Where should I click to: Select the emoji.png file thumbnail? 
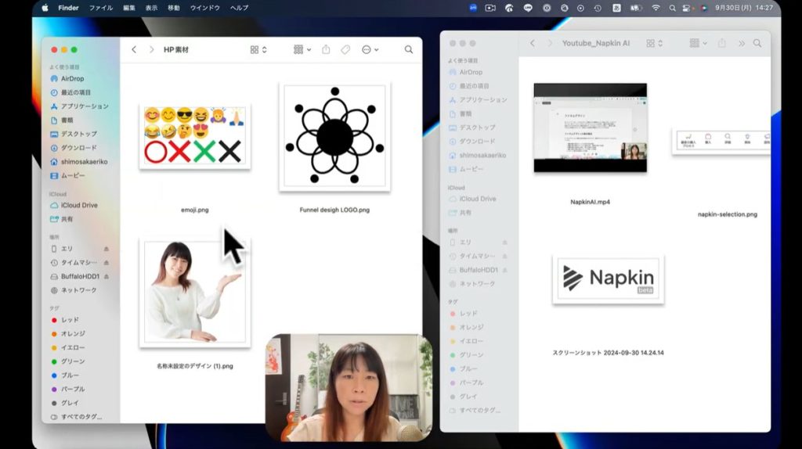(x=194, y=137)
